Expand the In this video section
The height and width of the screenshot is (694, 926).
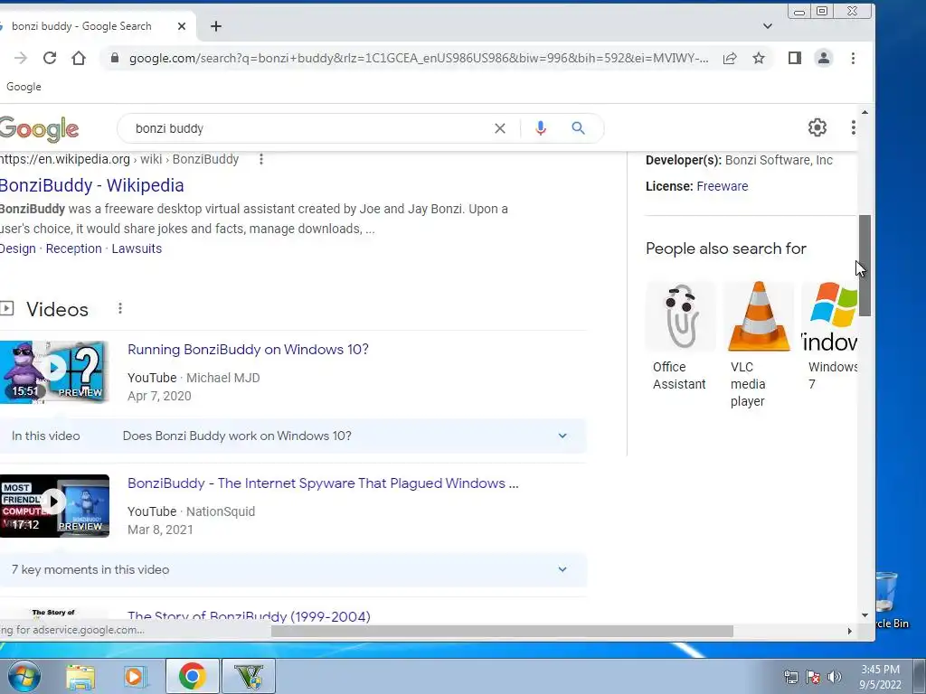coord(292,436)
